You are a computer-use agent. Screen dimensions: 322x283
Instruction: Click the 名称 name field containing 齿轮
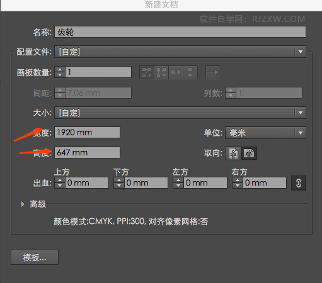tap(180, 32)
